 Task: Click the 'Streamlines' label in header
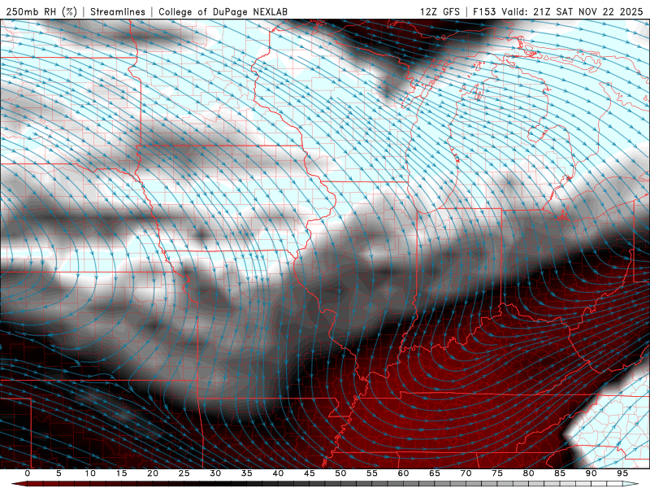(x=118, y=11)
